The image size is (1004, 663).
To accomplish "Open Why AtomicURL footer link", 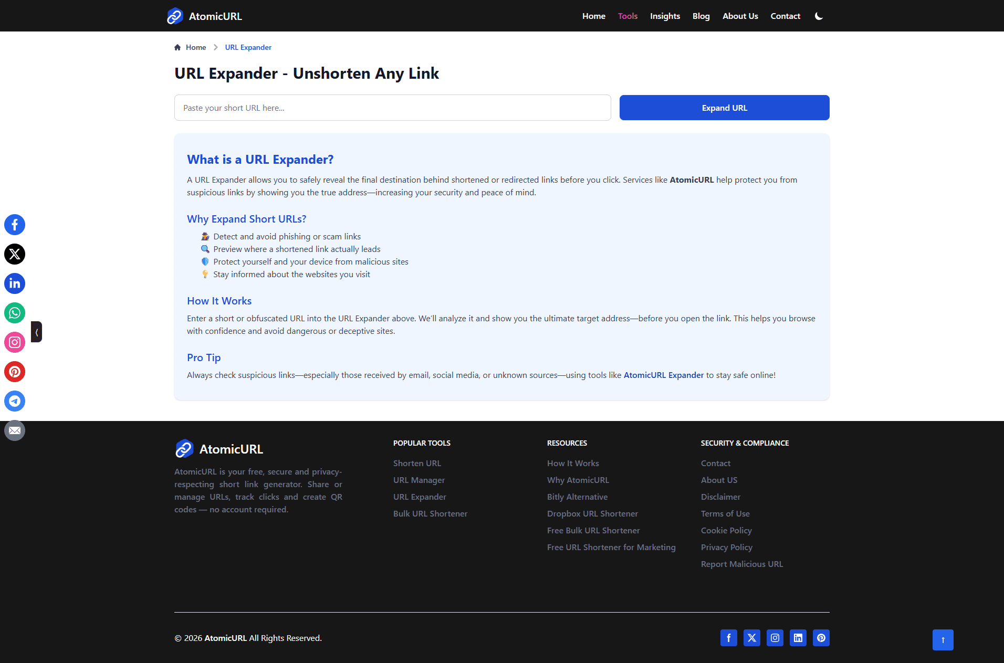I will (578, 480).
